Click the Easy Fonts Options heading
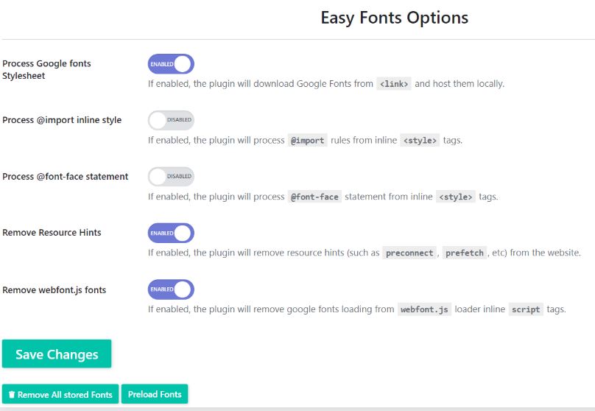 394,18
